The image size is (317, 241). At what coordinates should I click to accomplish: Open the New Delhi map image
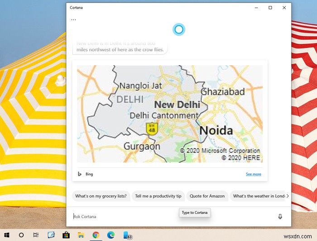point(170,114)
